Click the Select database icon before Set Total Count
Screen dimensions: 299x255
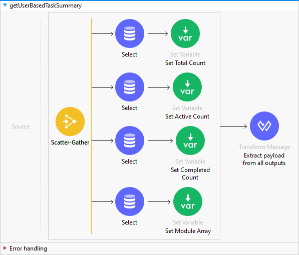(130, 33)
